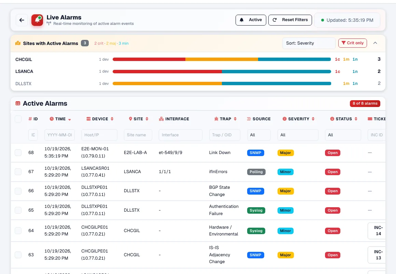Click the Active button
The width and height of the screenshot is (396, 274).
[251, 20]
